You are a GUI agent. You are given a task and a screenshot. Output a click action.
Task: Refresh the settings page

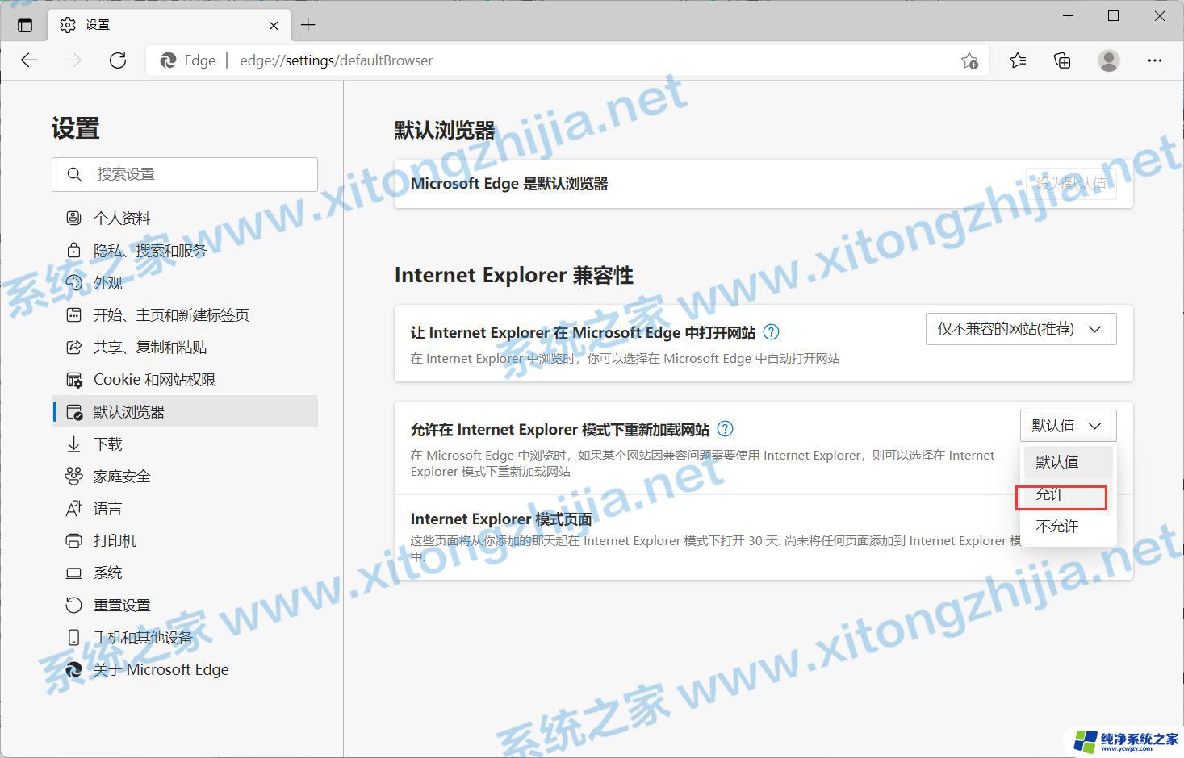click(x=118, y=60)
